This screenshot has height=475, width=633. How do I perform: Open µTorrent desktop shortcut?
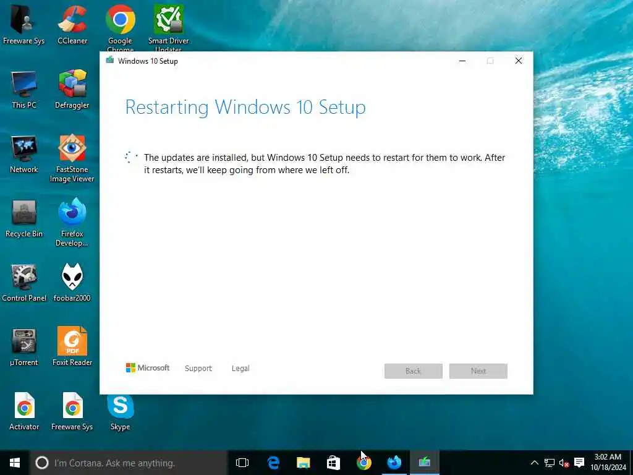tap(24, 346)
